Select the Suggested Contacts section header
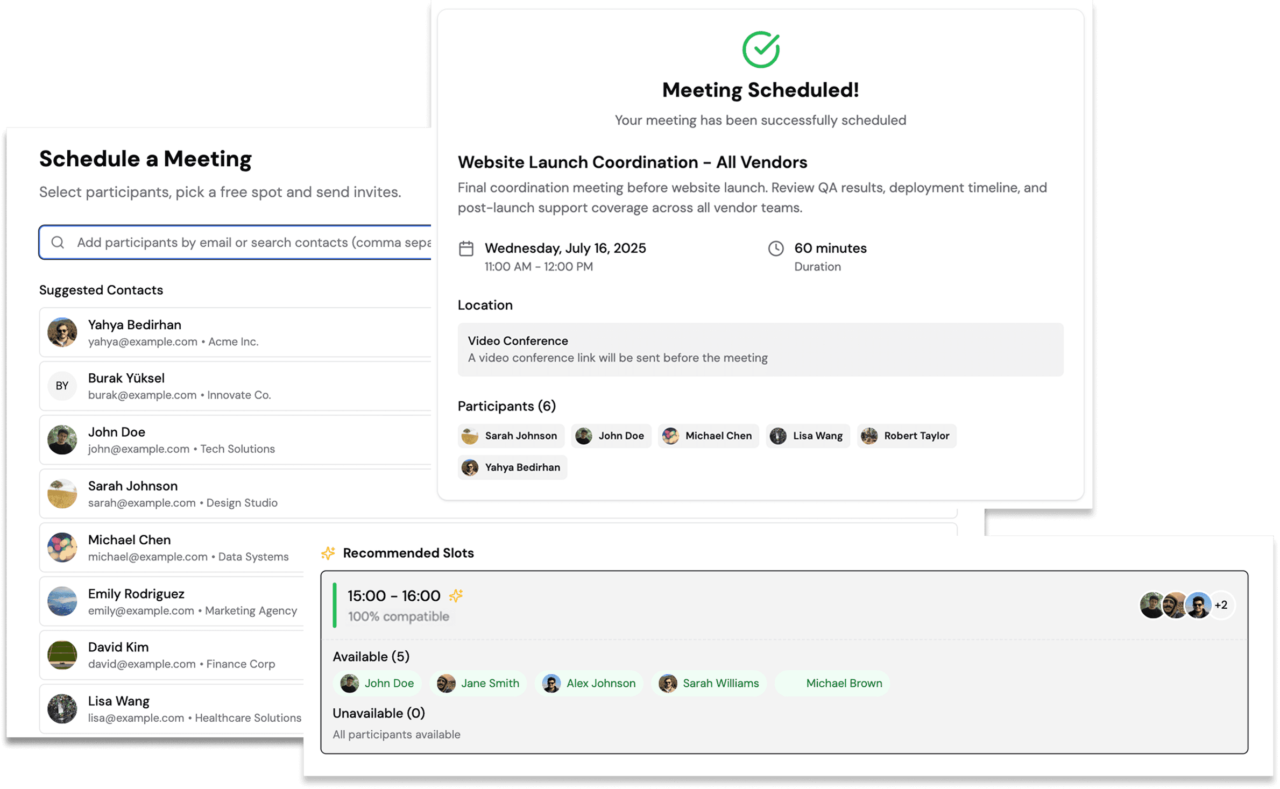The image size is (1280, 789). point(101,290)
